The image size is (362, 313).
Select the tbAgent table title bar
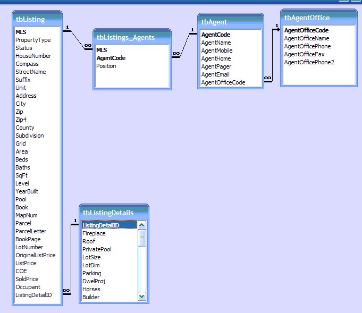pos(231,22)
